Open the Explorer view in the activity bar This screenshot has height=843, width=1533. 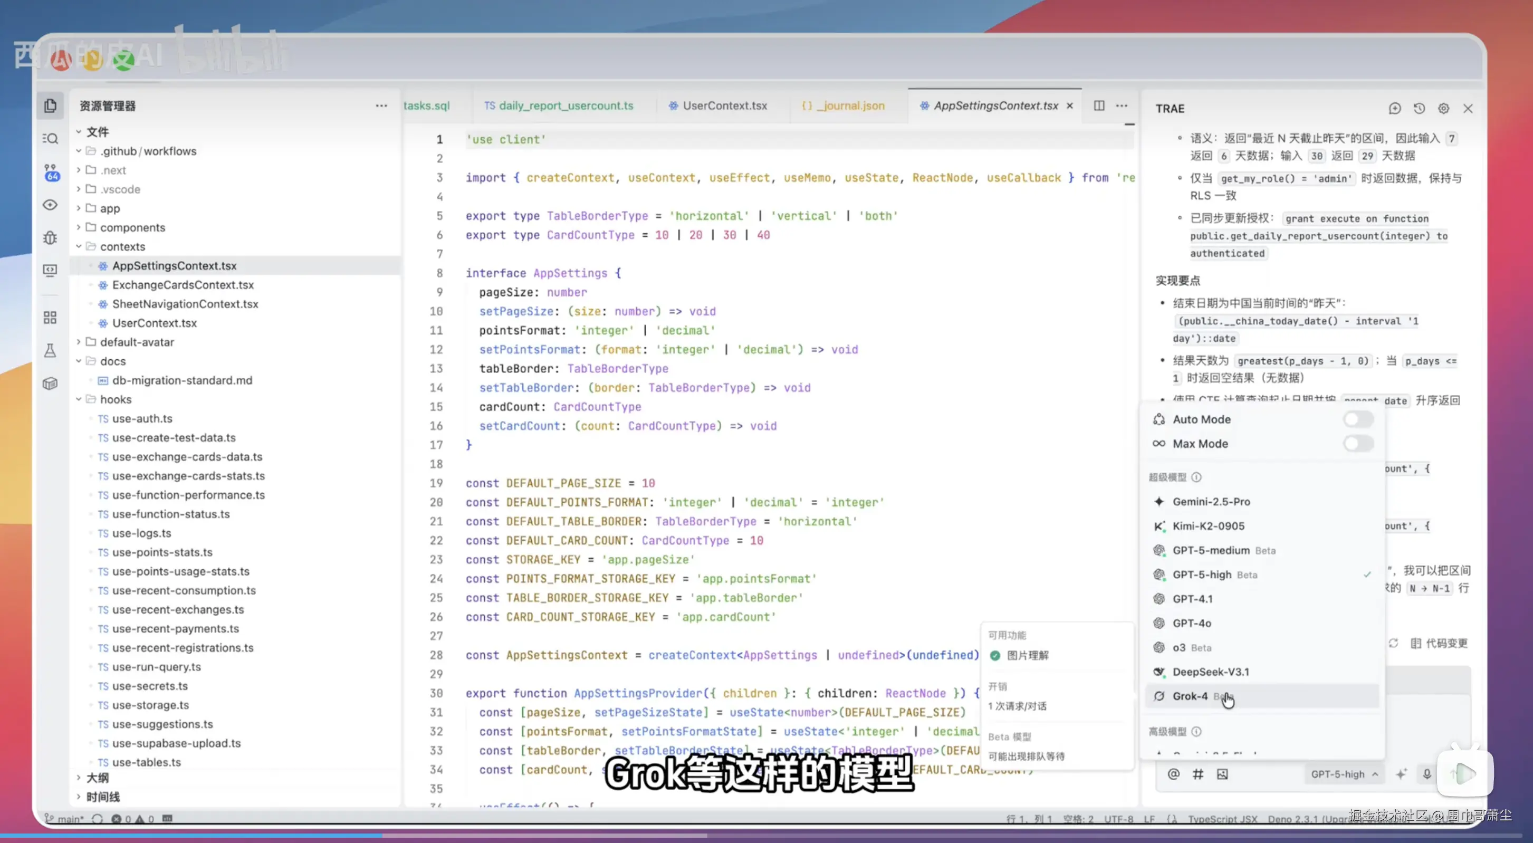50,106
